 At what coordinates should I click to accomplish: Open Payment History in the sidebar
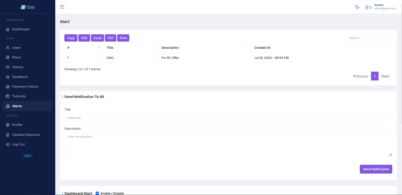pyautogui.click(x=25, y=86)
